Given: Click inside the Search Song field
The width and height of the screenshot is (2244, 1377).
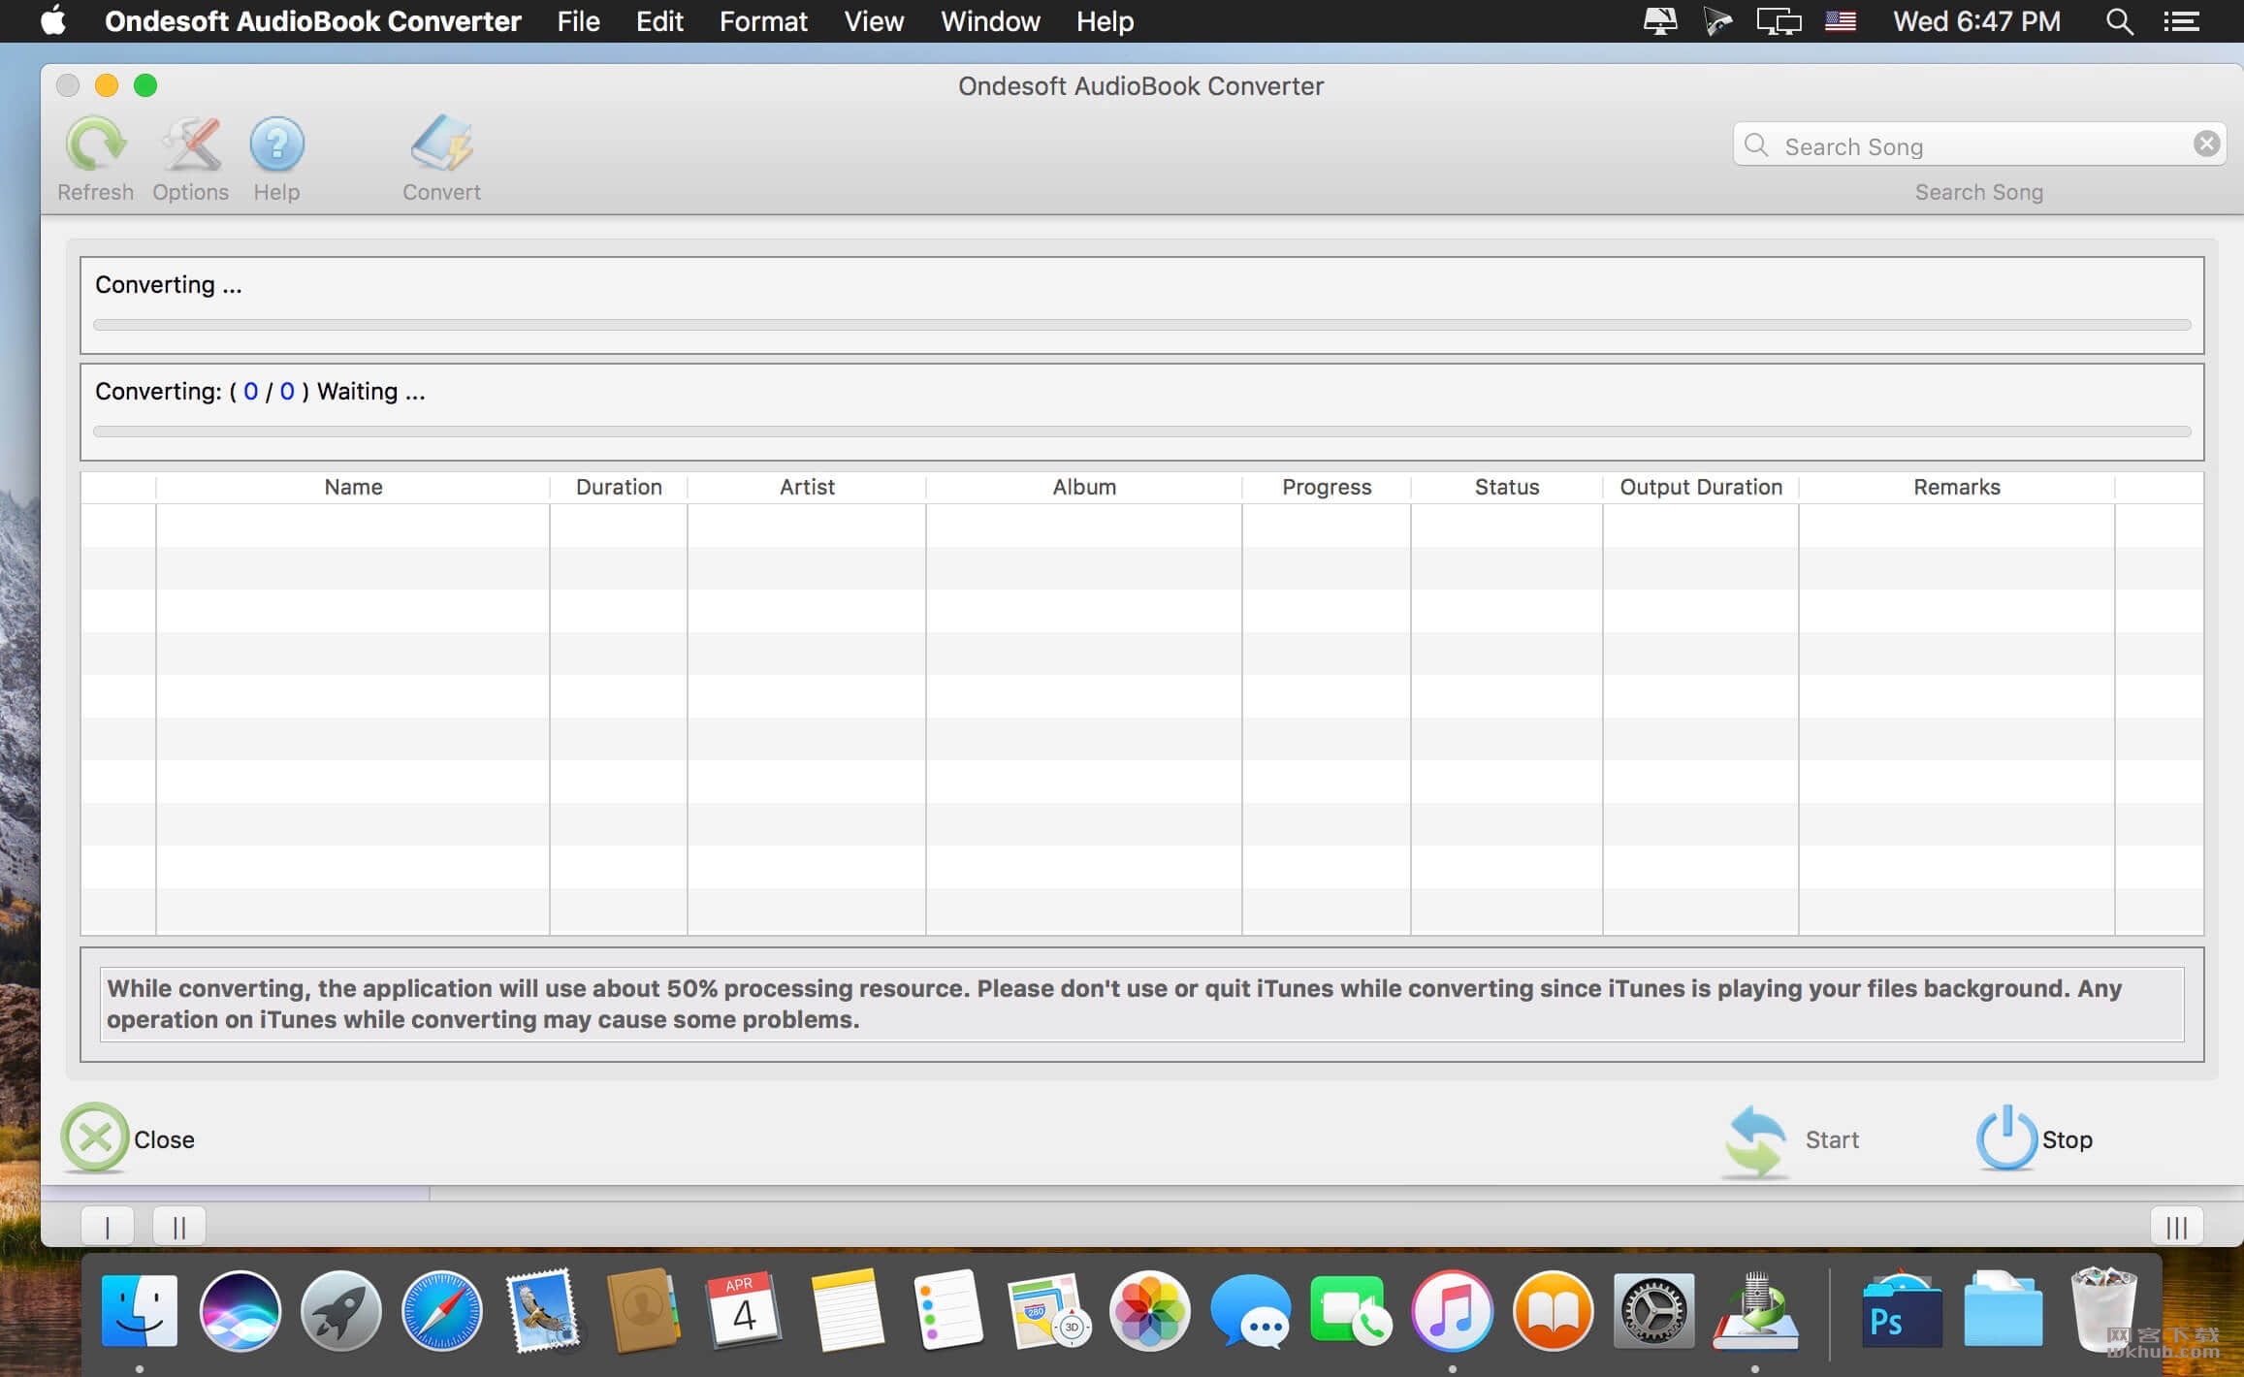Looking at the screenshot, I should pyautogui.click(x=1978, y=145).
